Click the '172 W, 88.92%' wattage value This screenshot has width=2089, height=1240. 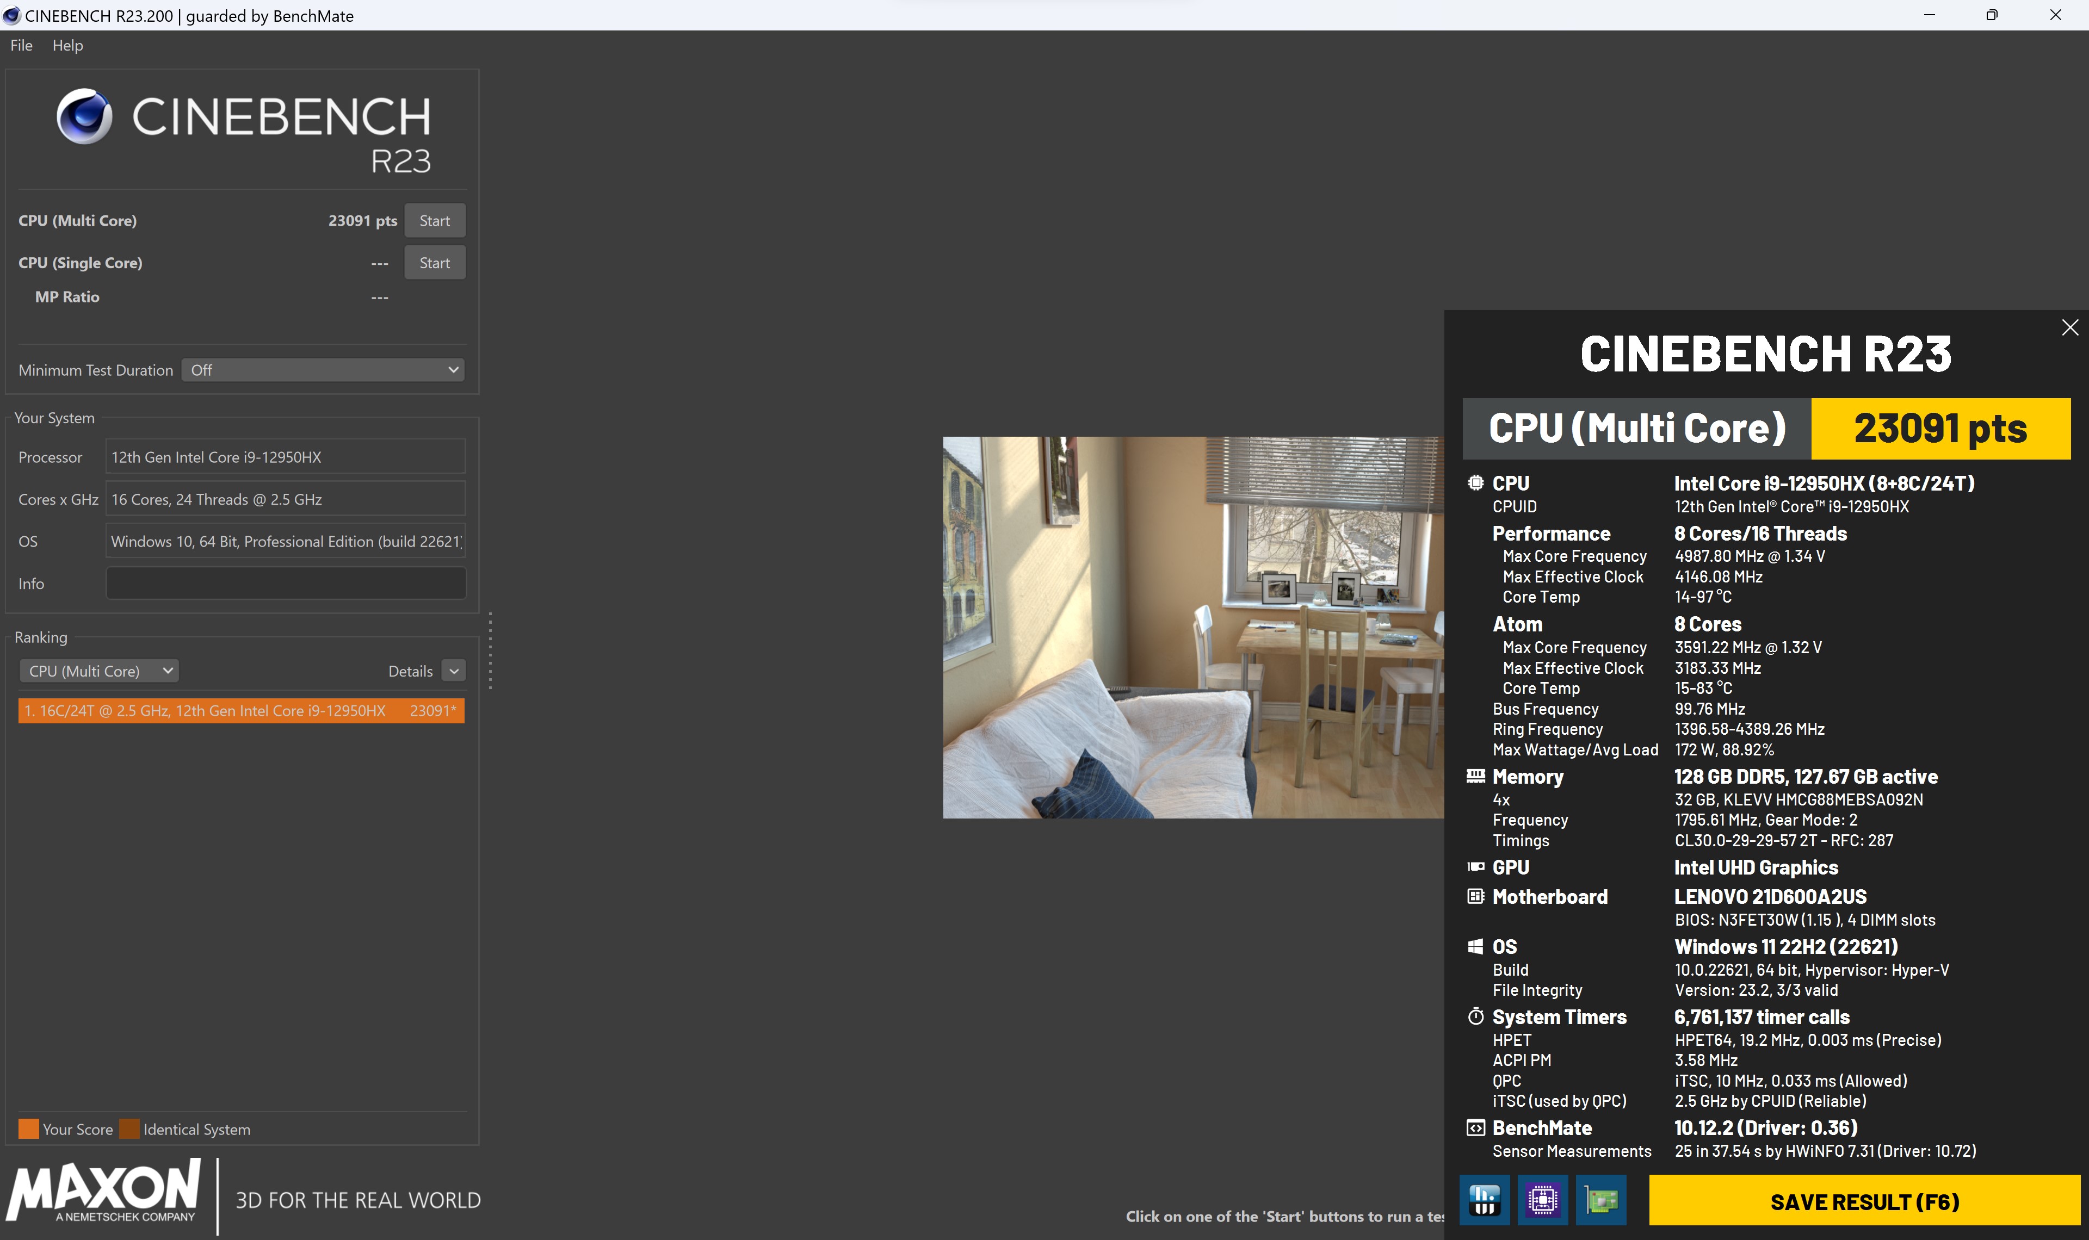(1724, 749)
